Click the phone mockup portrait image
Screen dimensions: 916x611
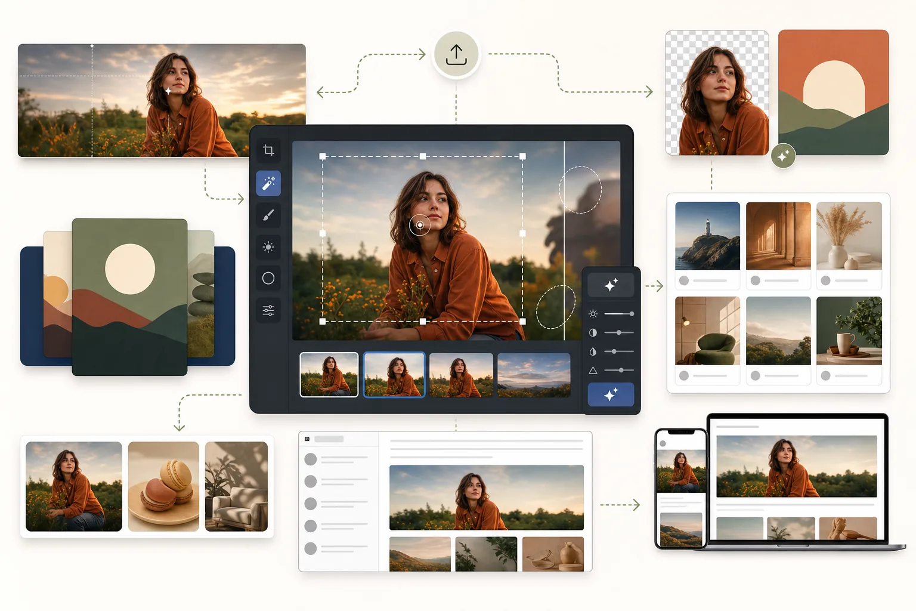pyautogui.click(x=681, y=471)
